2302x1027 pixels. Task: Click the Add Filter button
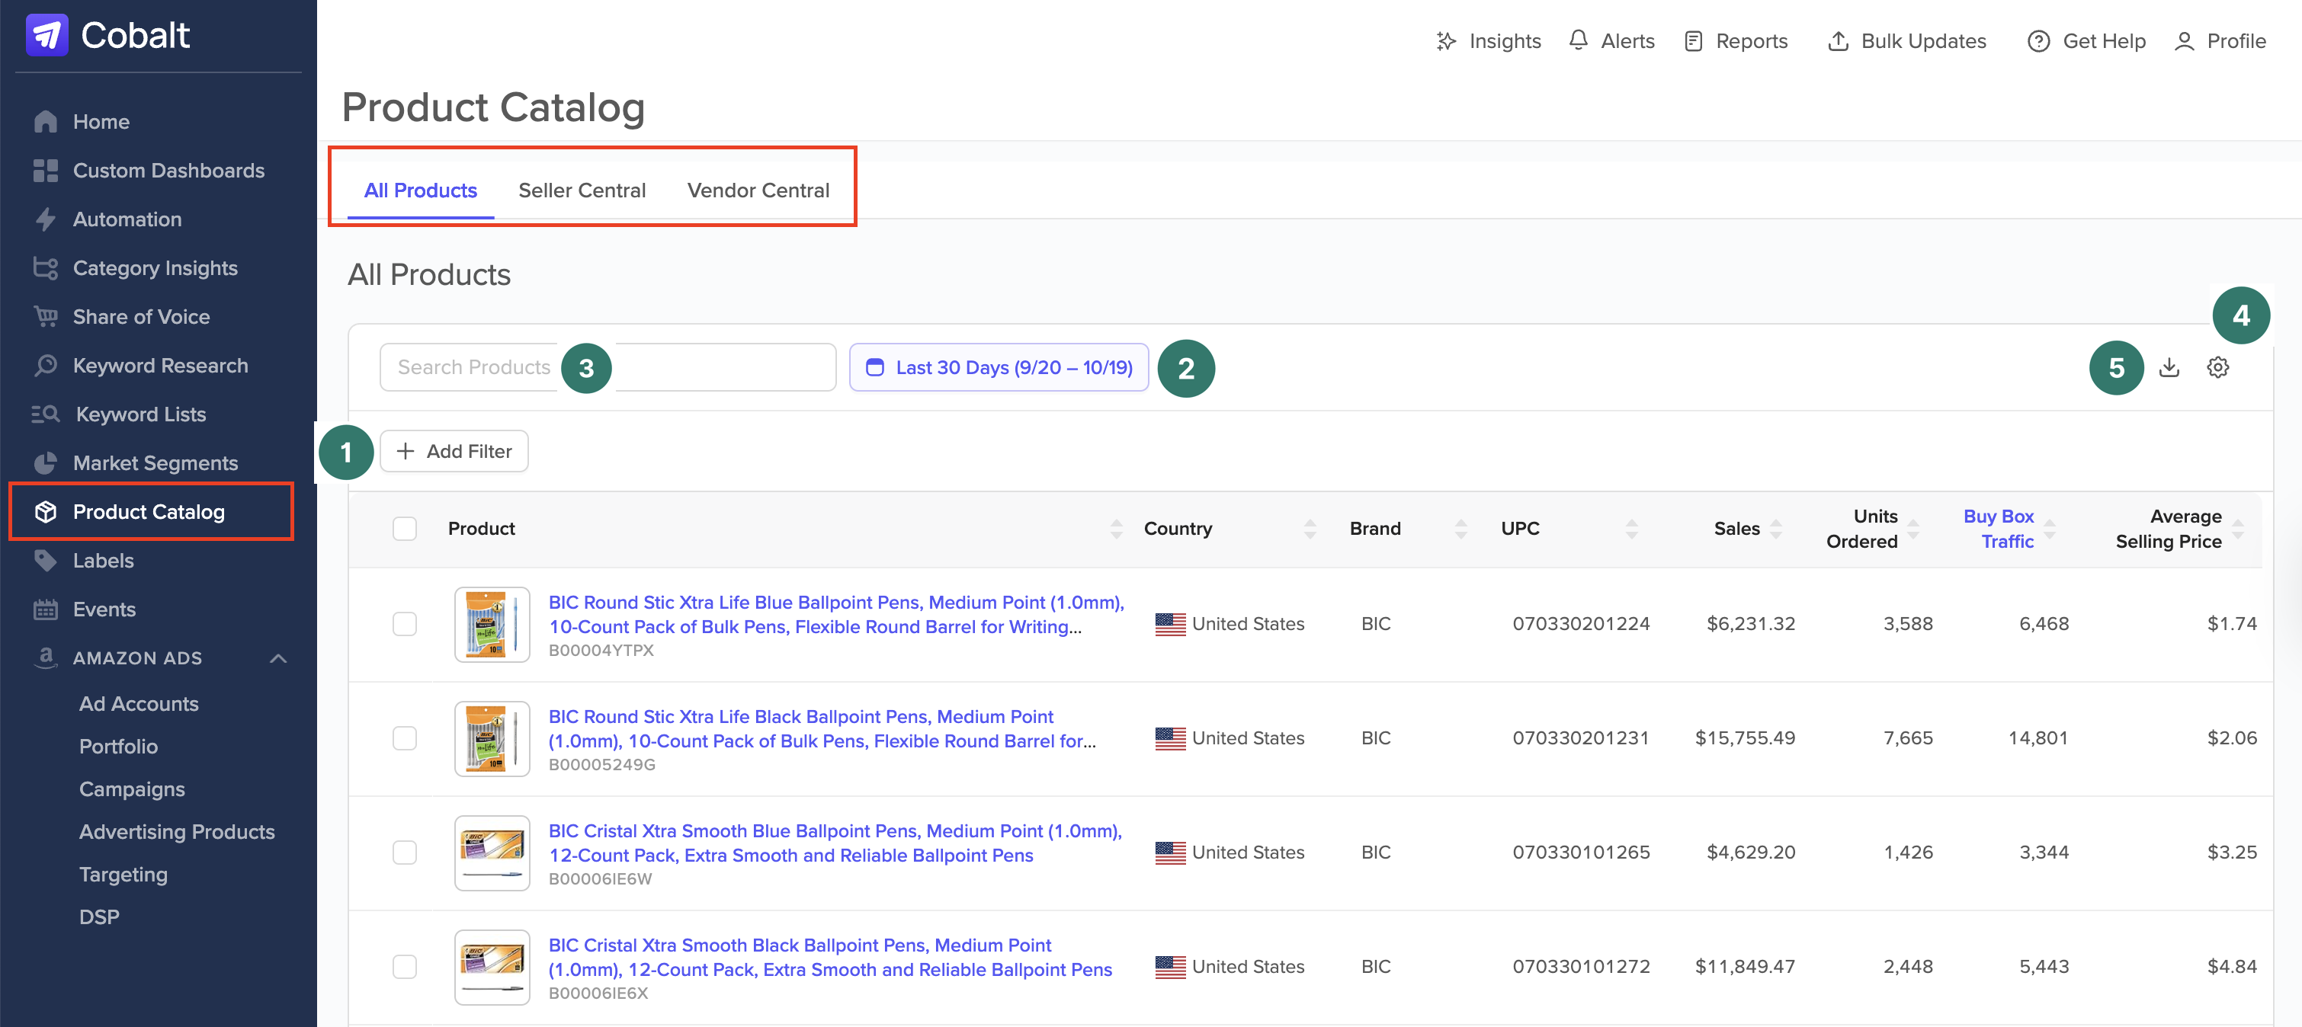click(454, 451)
